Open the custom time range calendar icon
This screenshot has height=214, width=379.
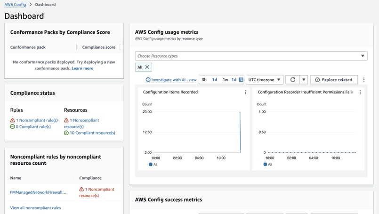coord(241,80)
